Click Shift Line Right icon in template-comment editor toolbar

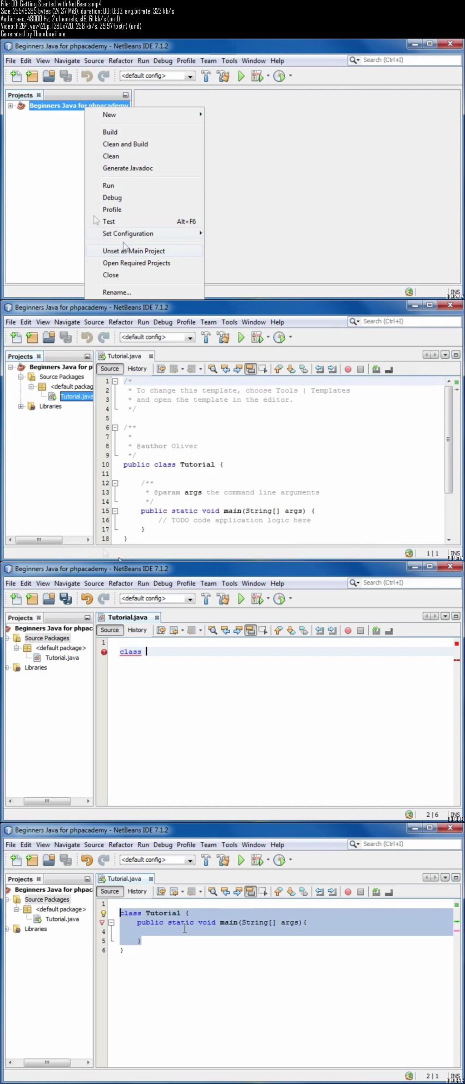332,369
